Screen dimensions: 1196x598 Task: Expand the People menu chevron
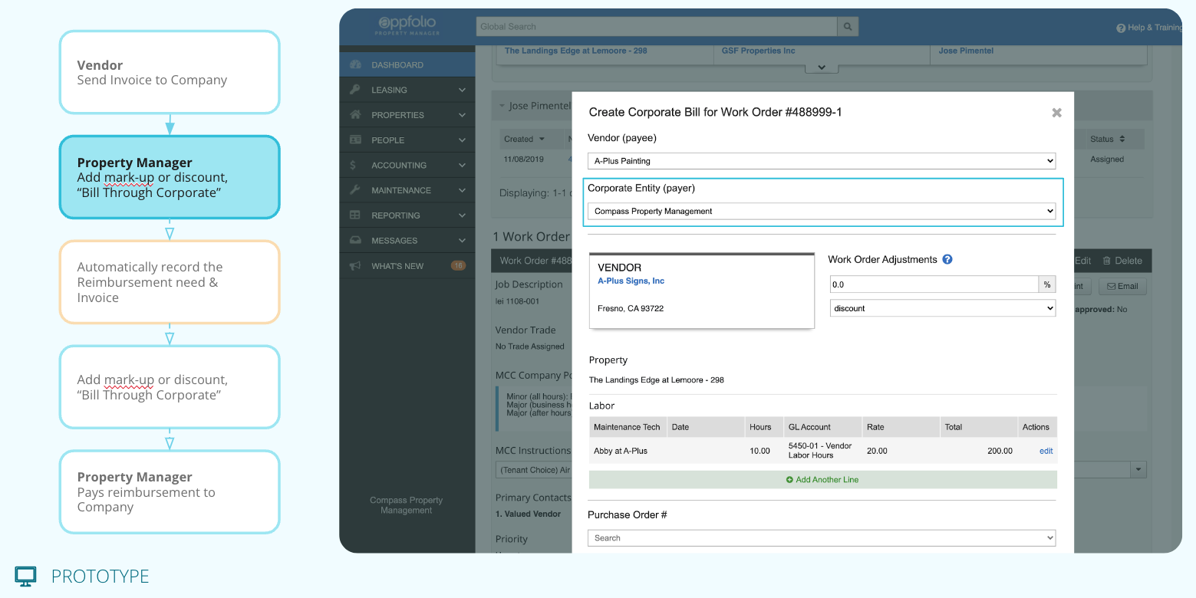[x=462, y=140]
